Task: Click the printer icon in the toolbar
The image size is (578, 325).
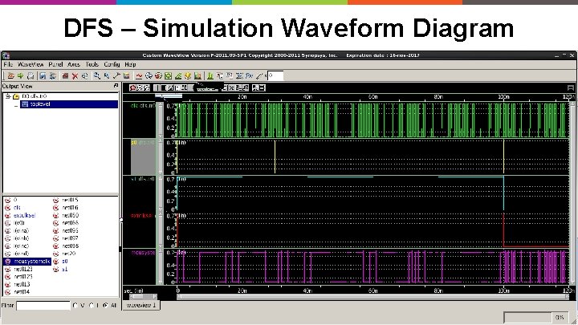Action: coord(31,76)
